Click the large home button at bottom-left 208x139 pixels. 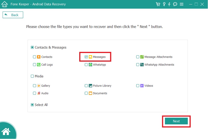click(6, 131)
